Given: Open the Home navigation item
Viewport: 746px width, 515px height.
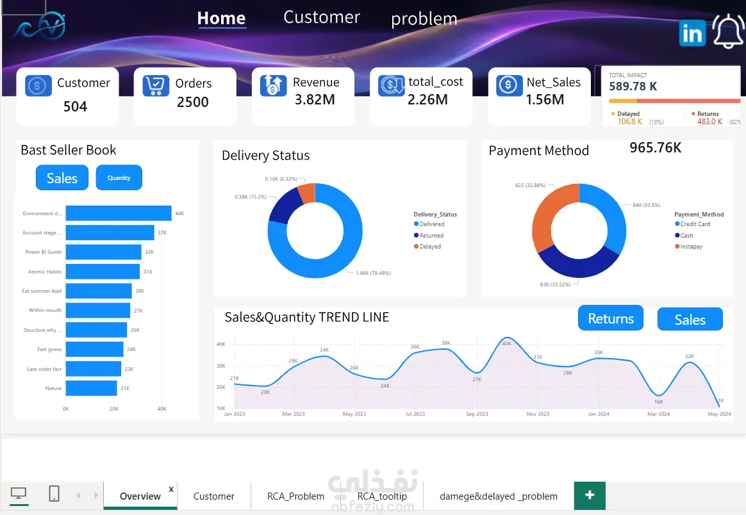Looking at the screenshot, I should [221, 18].
